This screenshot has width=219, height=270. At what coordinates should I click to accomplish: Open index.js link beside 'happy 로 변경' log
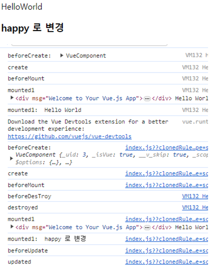tap(167, 239)
